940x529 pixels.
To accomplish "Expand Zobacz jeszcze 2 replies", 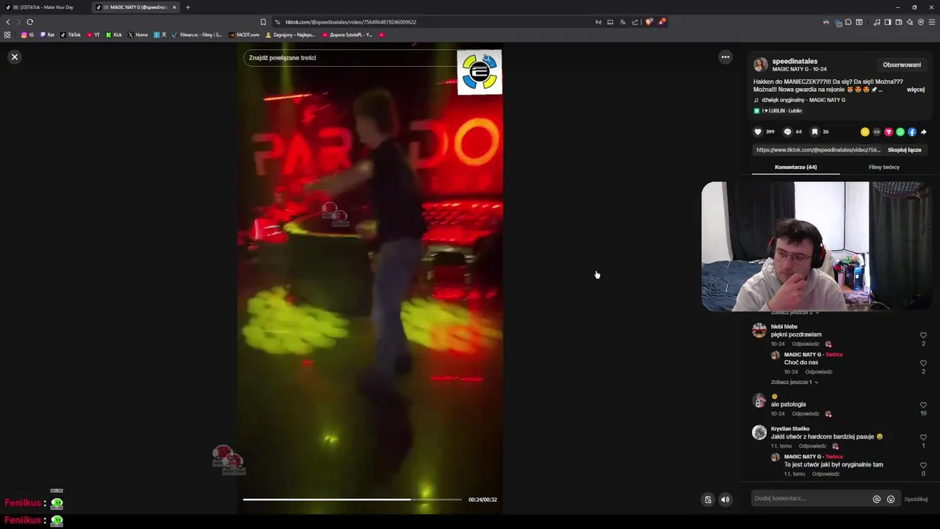I will coord(795,313).
